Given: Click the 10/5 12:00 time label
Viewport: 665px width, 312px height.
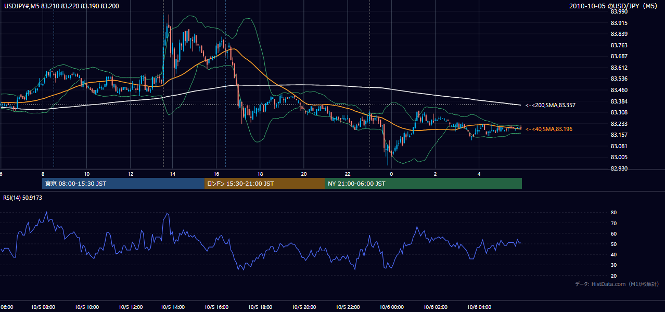Looking at the screenshot, I should tap(130, 307).
